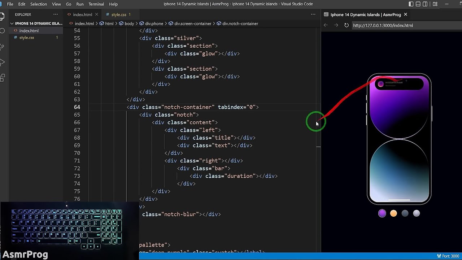The height and width of the screenshot is (260, 462).
Task: Toggle the primary side bar layout icon
Action: click(x=411, y=4)
